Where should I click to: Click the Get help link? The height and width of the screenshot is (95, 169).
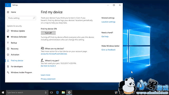(105, 36)
